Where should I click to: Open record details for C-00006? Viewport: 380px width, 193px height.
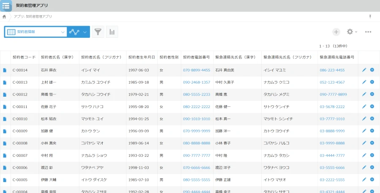5,168
